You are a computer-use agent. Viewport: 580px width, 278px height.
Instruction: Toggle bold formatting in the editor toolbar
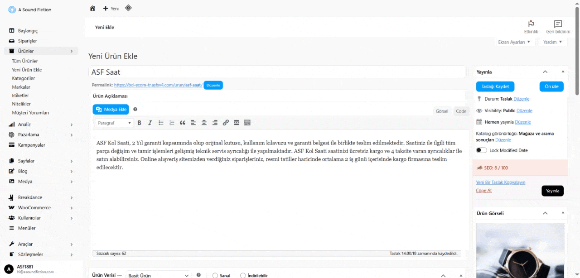point(139,123)
